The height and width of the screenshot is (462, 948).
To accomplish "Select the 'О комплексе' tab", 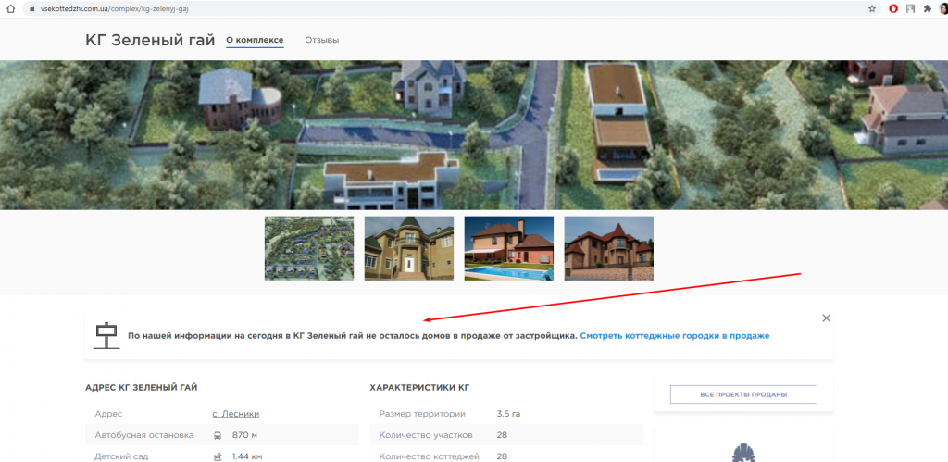I will point(255,41).
